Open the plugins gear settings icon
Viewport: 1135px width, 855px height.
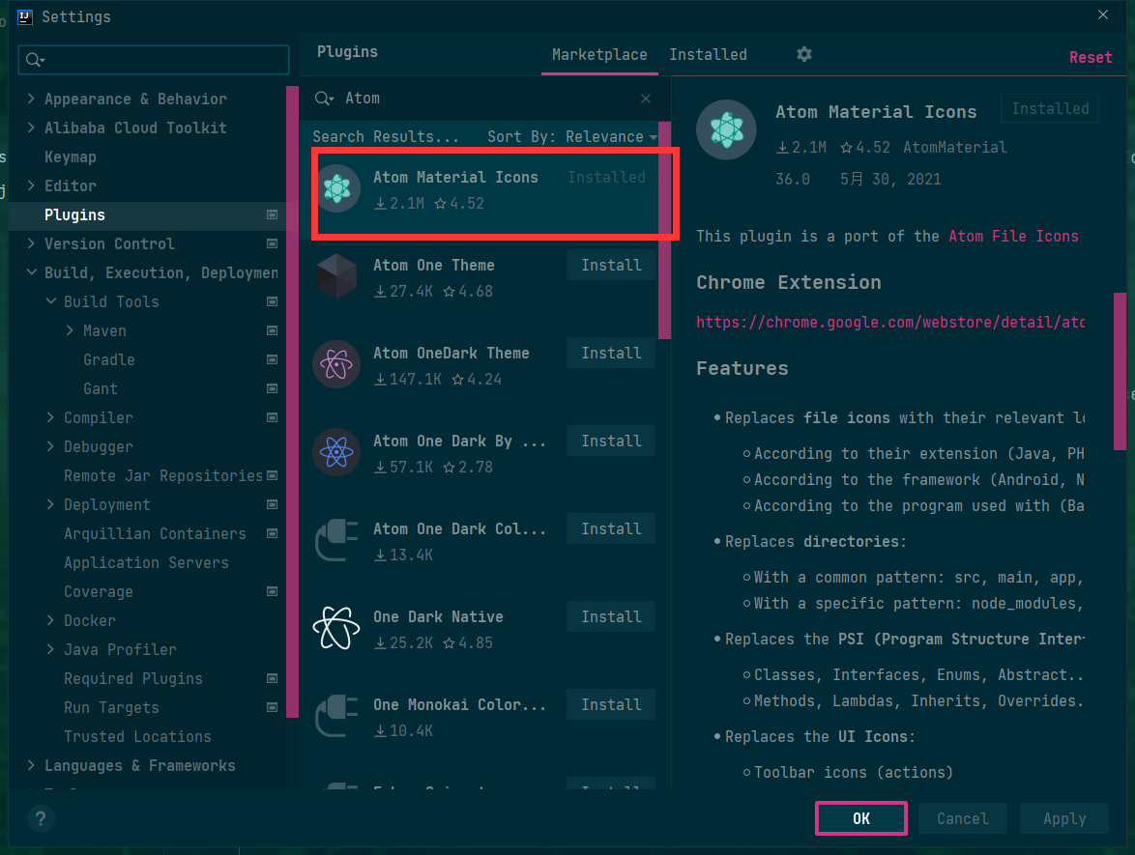(804, 54)
